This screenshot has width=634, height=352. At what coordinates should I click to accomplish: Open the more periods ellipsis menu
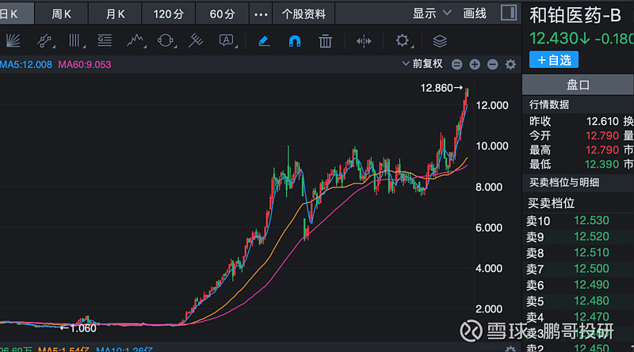(261, 14)
